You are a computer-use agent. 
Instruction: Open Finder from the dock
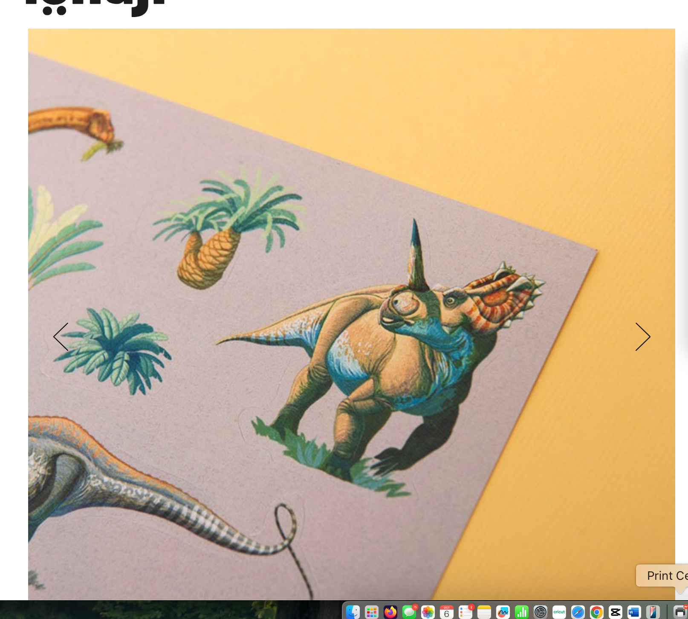pyautogui.click(x=353, y=612)
